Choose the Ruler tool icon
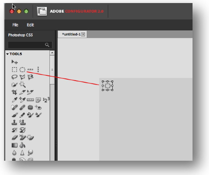This screenshot has height=175, width=209. [x=30, y=100]
